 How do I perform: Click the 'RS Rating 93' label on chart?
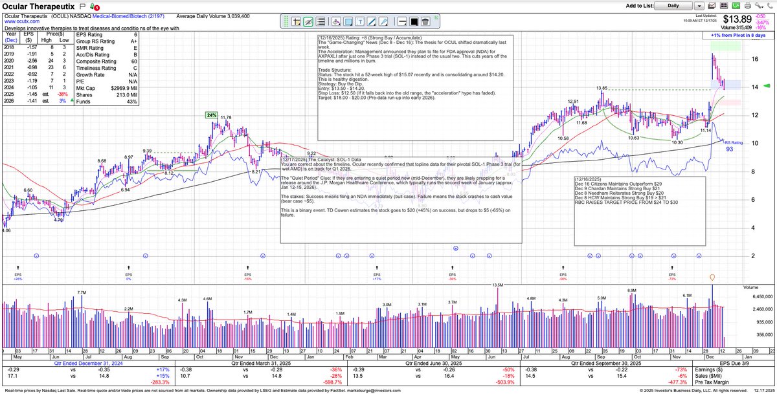pyautogui.click(x=734, y=146)
